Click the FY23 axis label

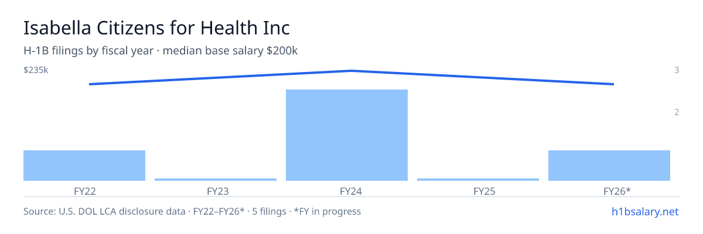click(x=216, y=191)
